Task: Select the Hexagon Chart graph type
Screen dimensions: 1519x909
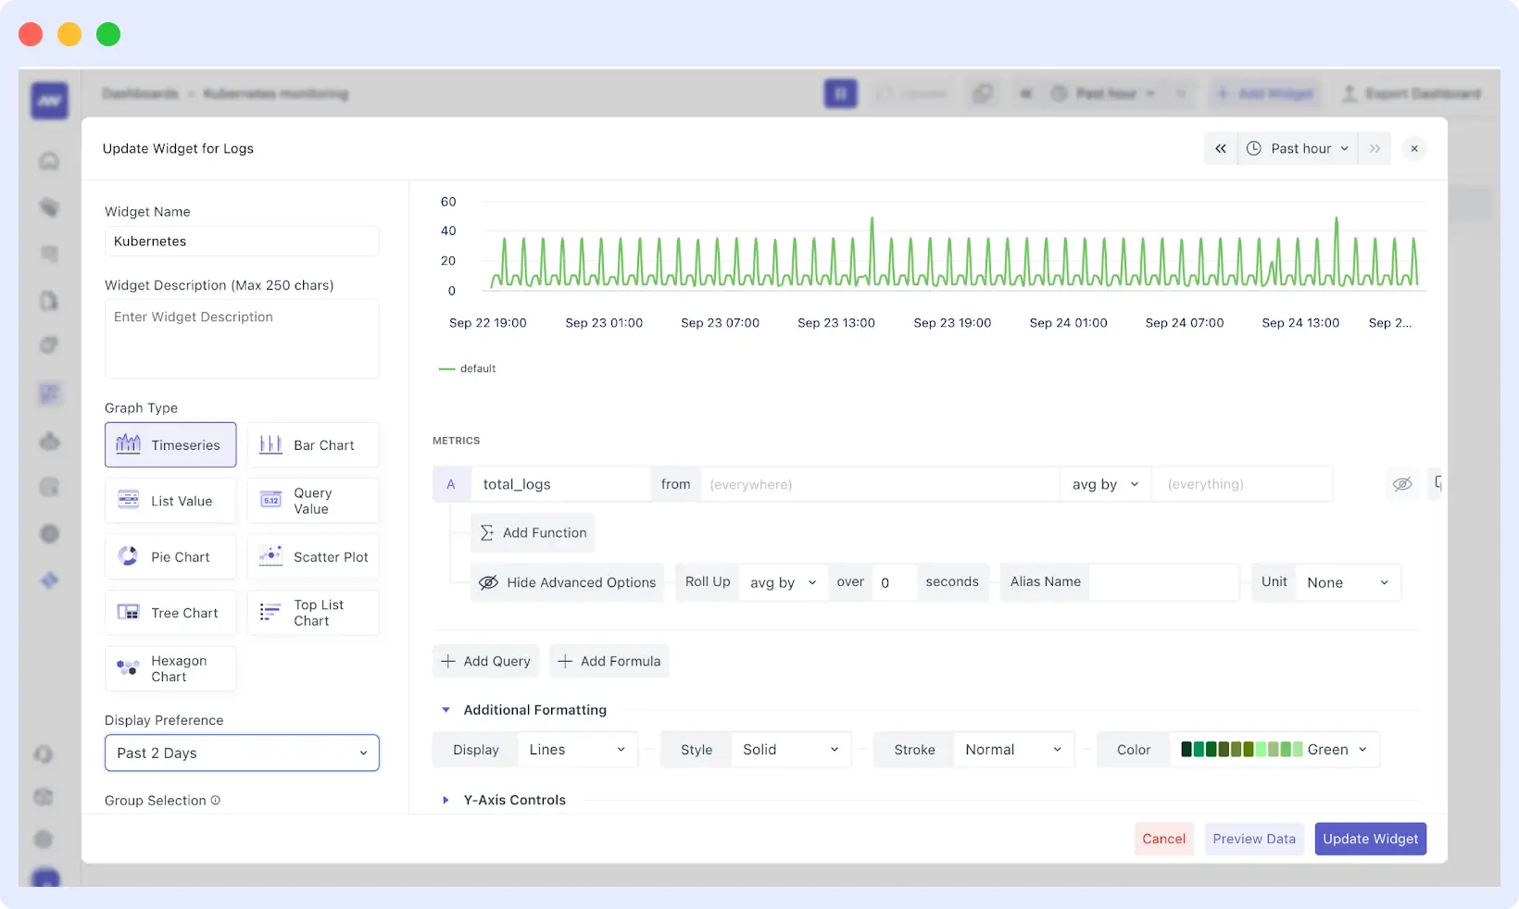Action: tap(170, 667)
